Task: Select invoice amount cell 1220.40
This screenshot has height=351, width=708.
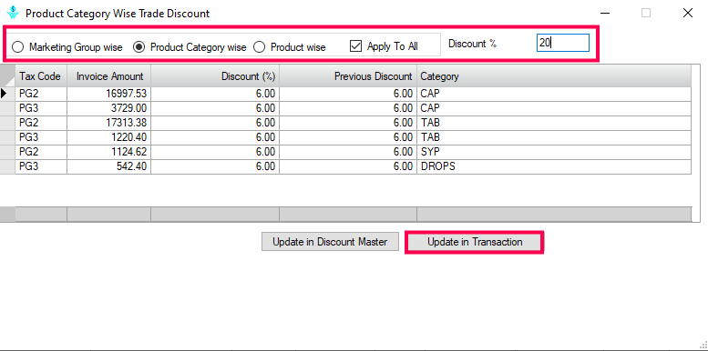Action: click(108, 137)
